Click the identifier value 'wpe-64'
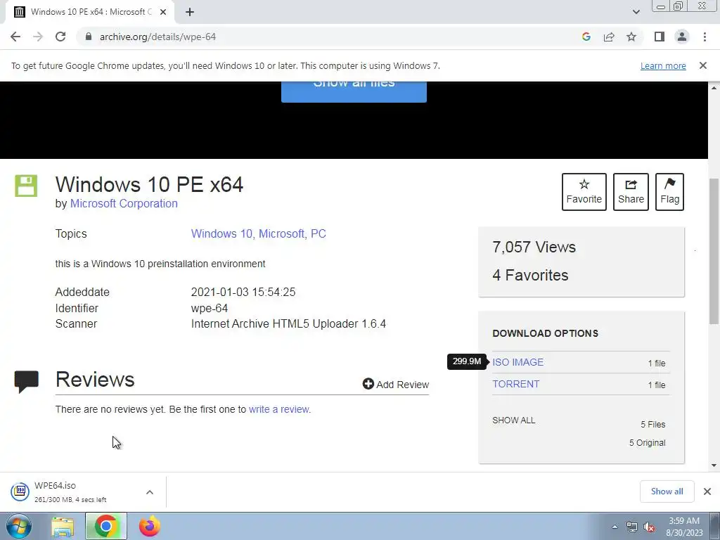 tap(210, 308)
